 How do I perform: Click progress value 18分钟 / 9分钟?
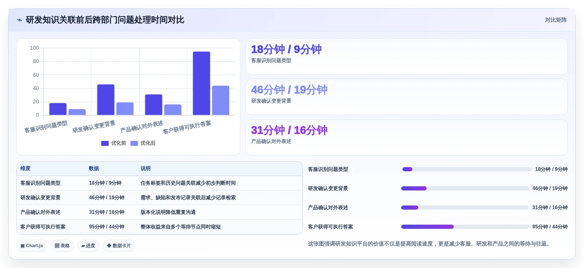pos(551,169)
